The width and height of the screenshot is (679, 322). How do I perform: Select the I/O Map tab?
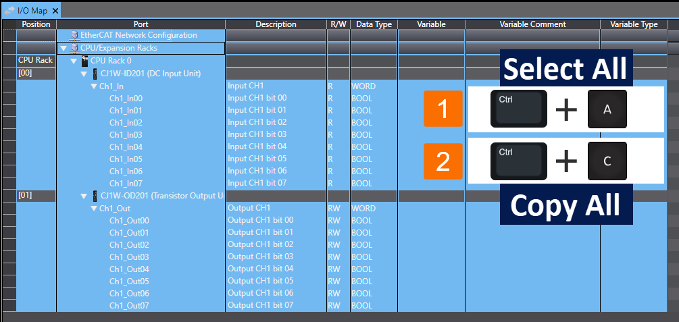[x=32, y=10]
